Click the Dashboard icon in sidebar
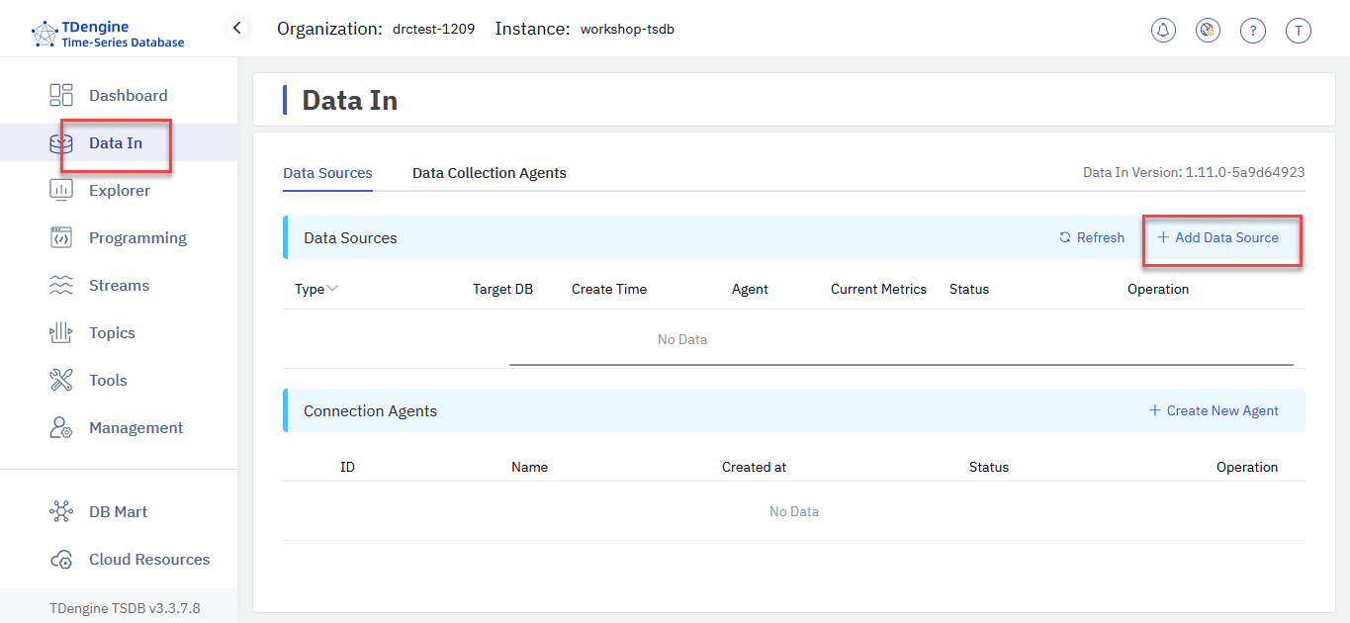 coord(61,95)
